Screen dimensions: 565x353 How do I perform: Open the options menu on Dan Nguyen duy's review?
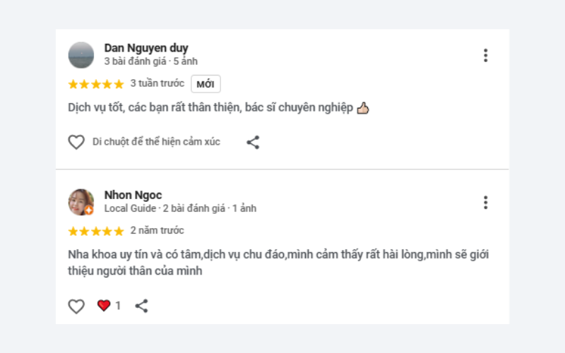pyautogui.click(x=485, y=55)
